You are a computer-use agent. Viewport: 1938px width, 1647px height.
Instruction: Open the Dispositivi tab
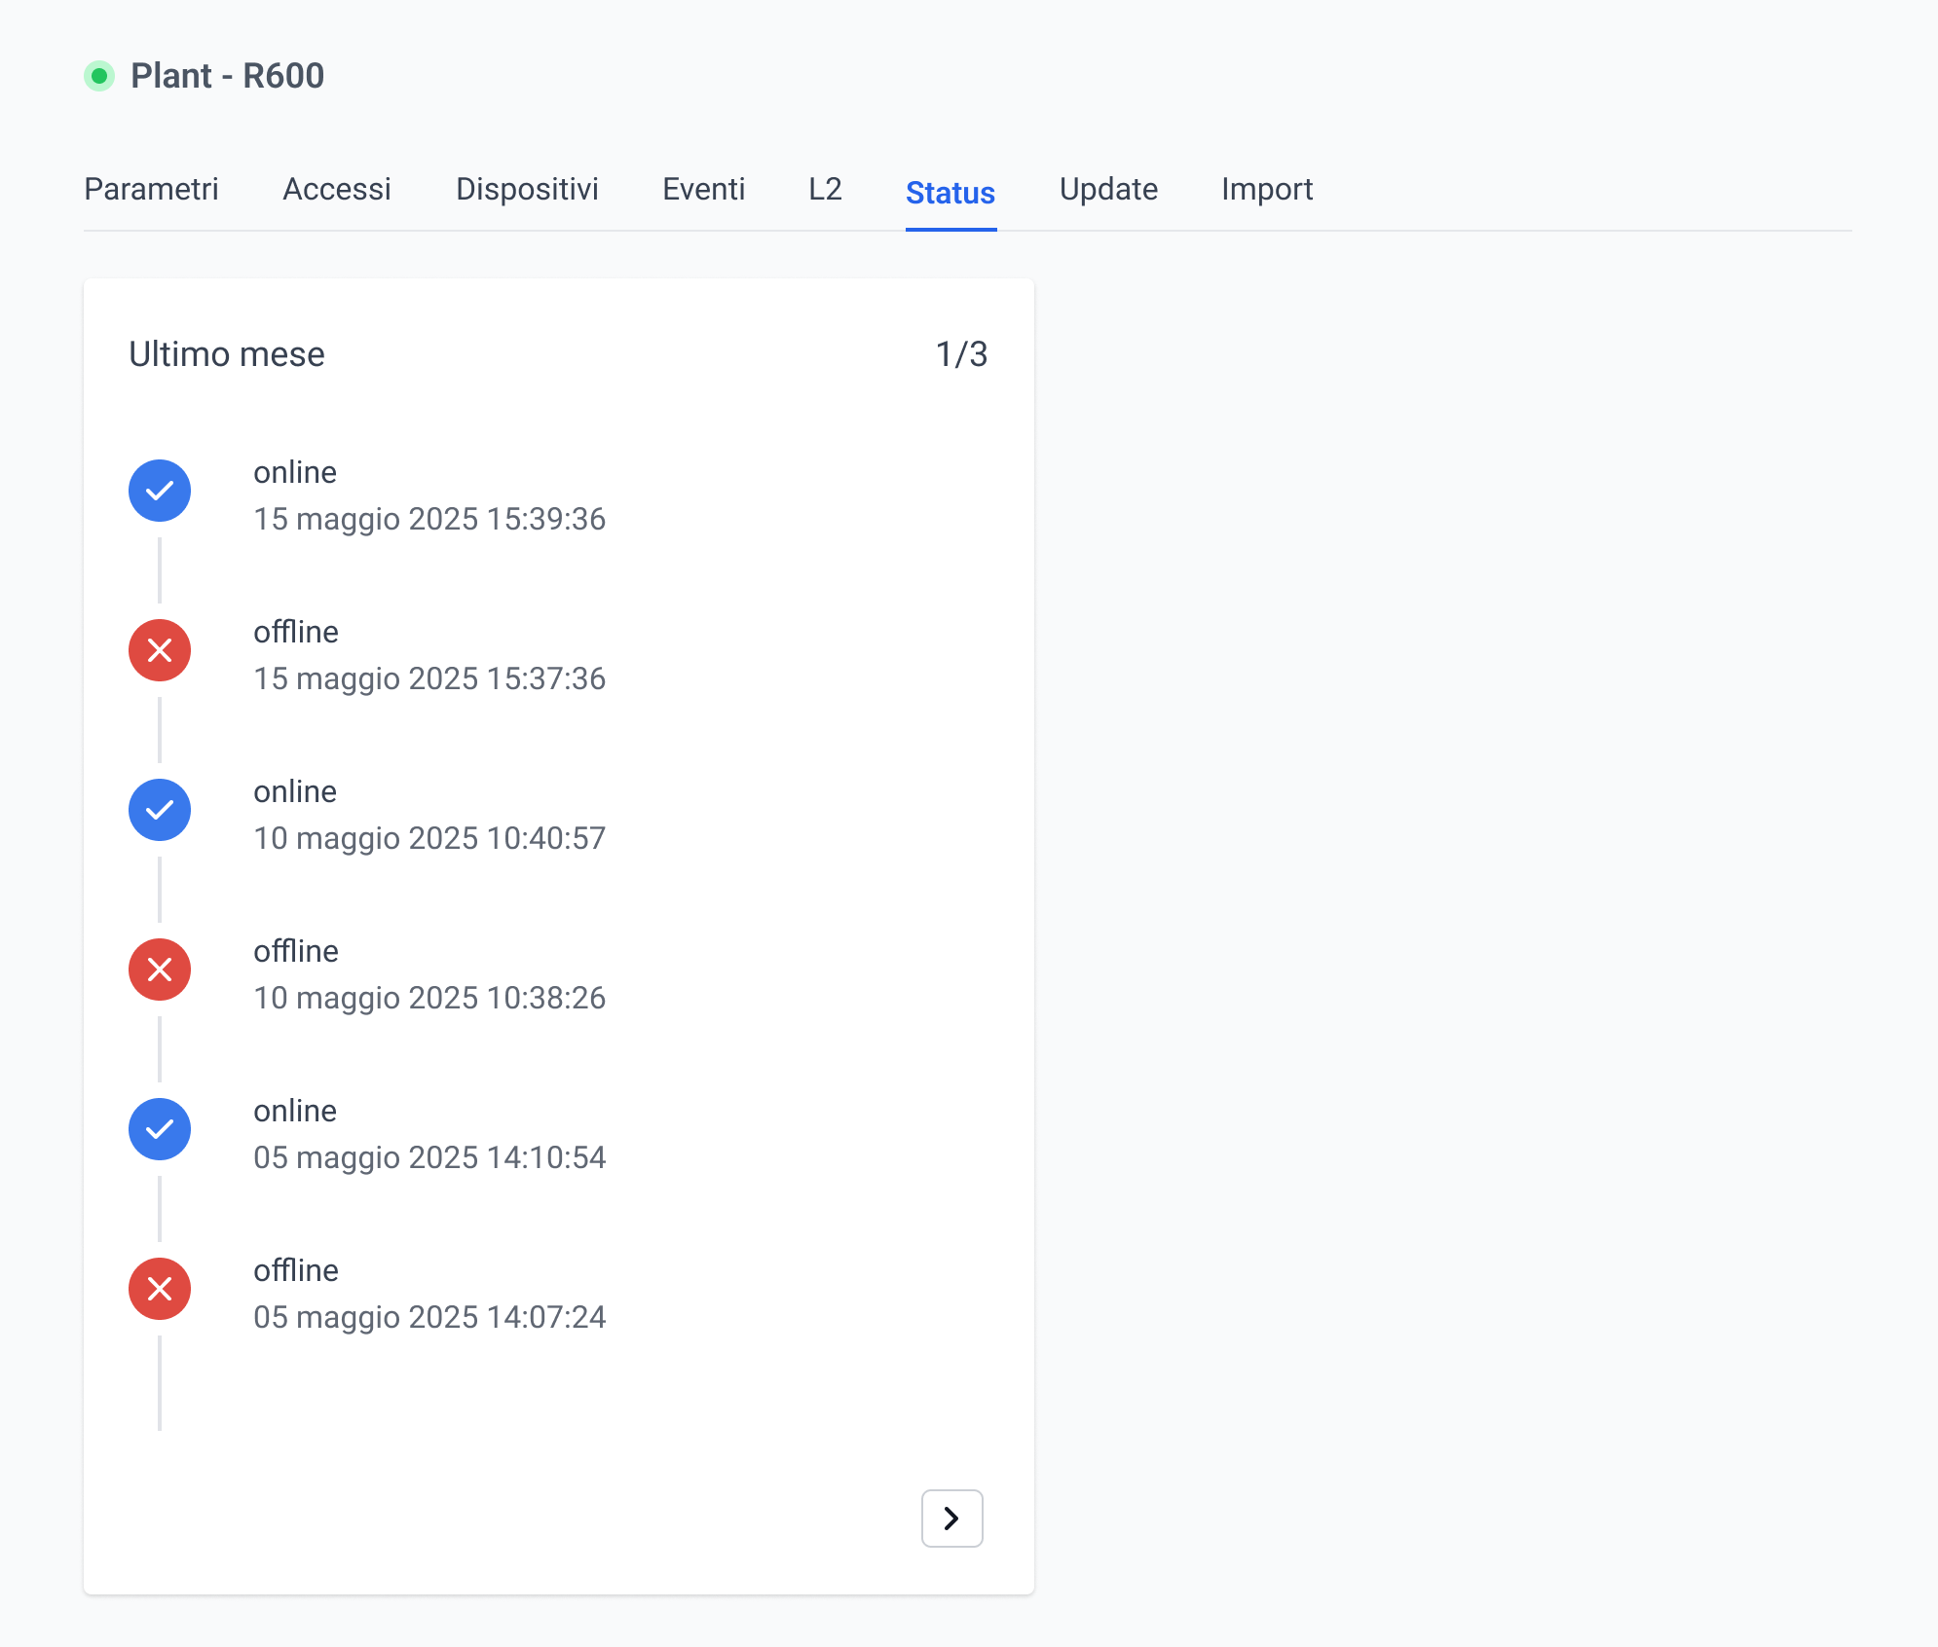click(527, 189)
